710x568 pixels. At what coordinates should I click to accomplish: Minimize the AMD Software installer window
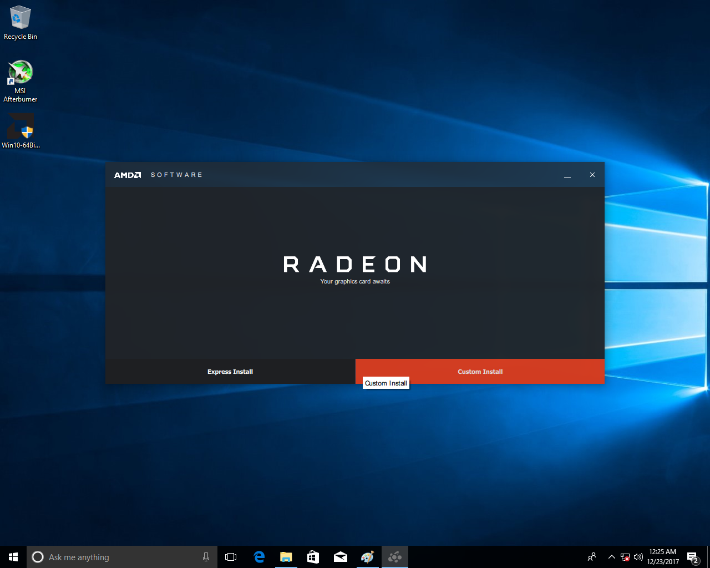pyautogui.click(x=567, y=175)
